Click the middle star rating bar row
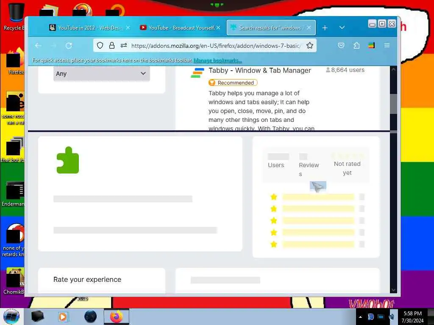The height and width of the screenshot is (325, 434). point(317,220)
